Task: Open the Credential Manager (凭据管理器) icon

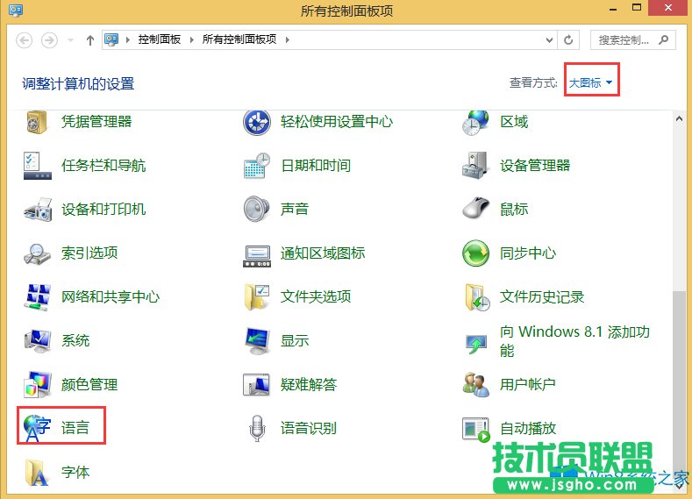Action: coord(37,122)
